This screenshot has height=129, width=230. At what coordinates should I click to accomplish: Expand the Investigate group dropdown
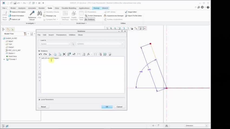(x=31, y=23)
